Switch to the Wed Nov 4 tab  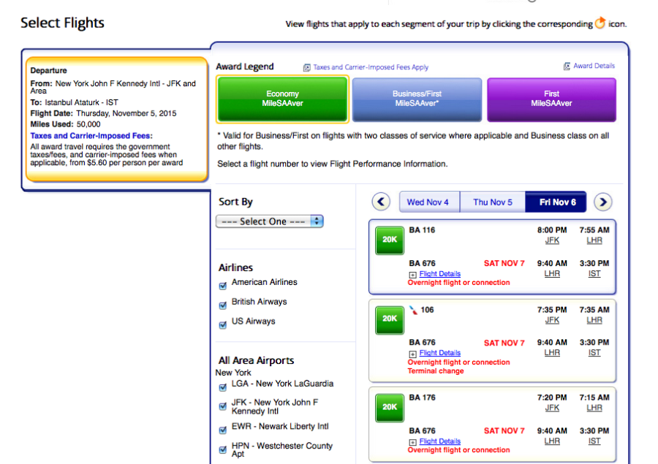[428, 202]
